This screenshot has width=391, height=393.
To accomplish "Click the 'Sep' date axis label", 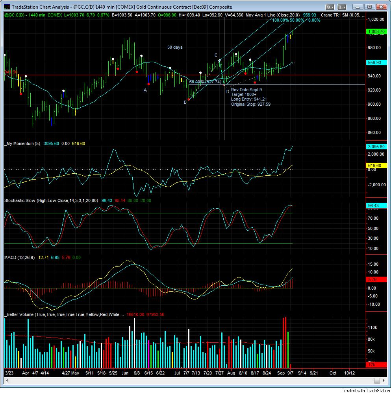I will coord(281,373).
